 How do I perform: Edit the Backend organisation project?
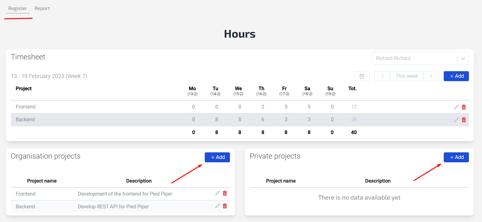click(x=218, y=206)
